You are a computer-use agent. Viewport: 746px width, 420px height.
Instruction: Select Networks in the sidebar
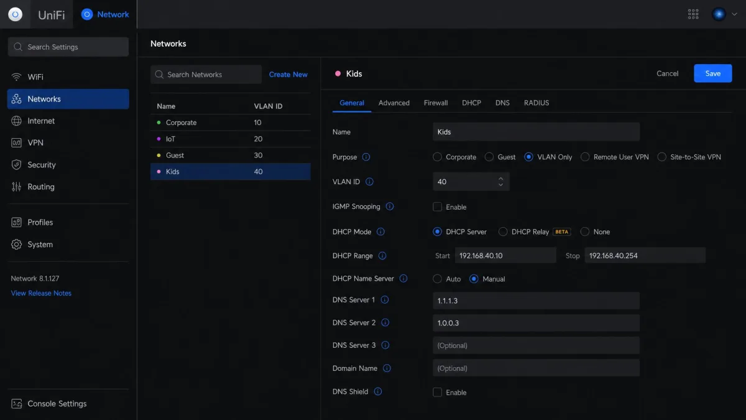(68, 99)
